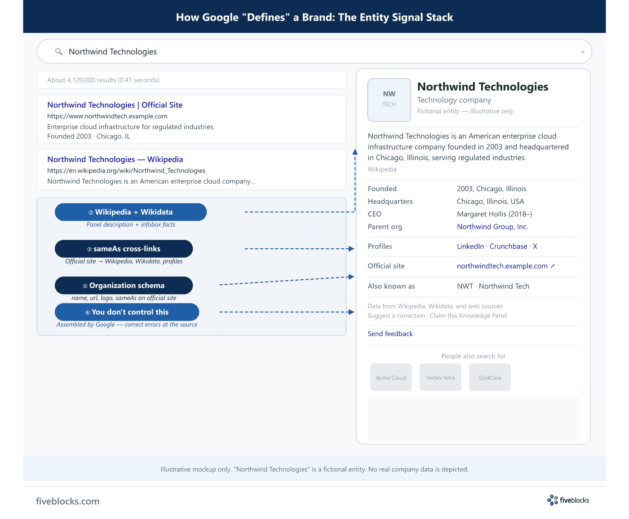Screen dimensions: 629x519
Task: Open the X profile link
Action: point(535,246)
